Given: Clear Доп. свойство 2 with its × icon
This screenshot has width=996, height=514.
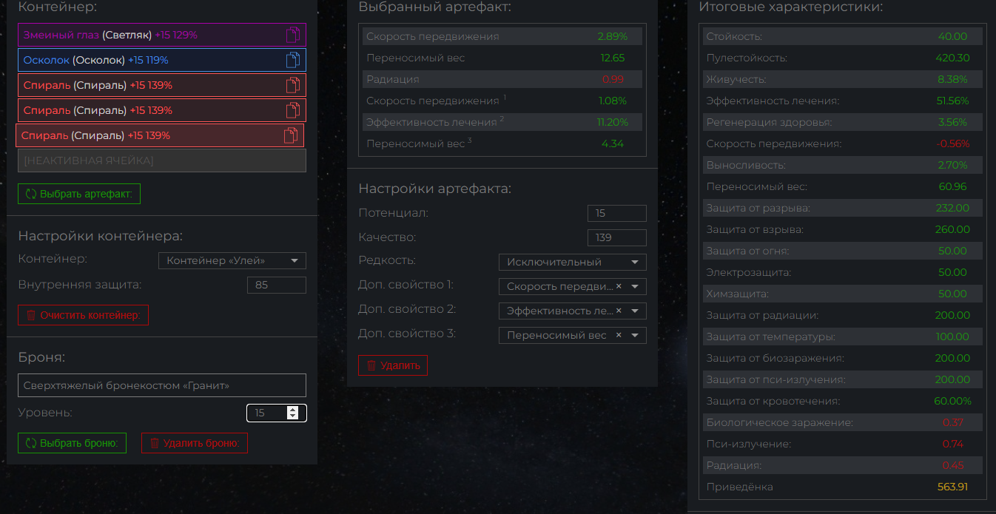Looking at the screenshot, I should 619,311.
